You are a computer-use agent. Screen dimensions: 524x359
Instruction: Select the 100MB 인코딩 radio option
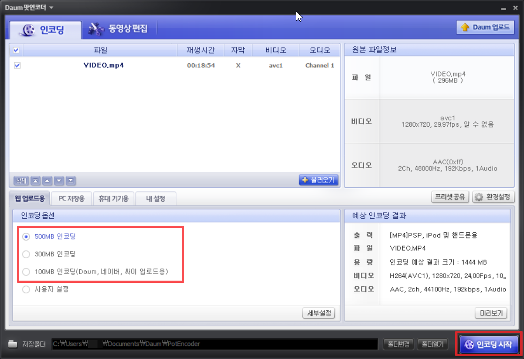(26, 272)
